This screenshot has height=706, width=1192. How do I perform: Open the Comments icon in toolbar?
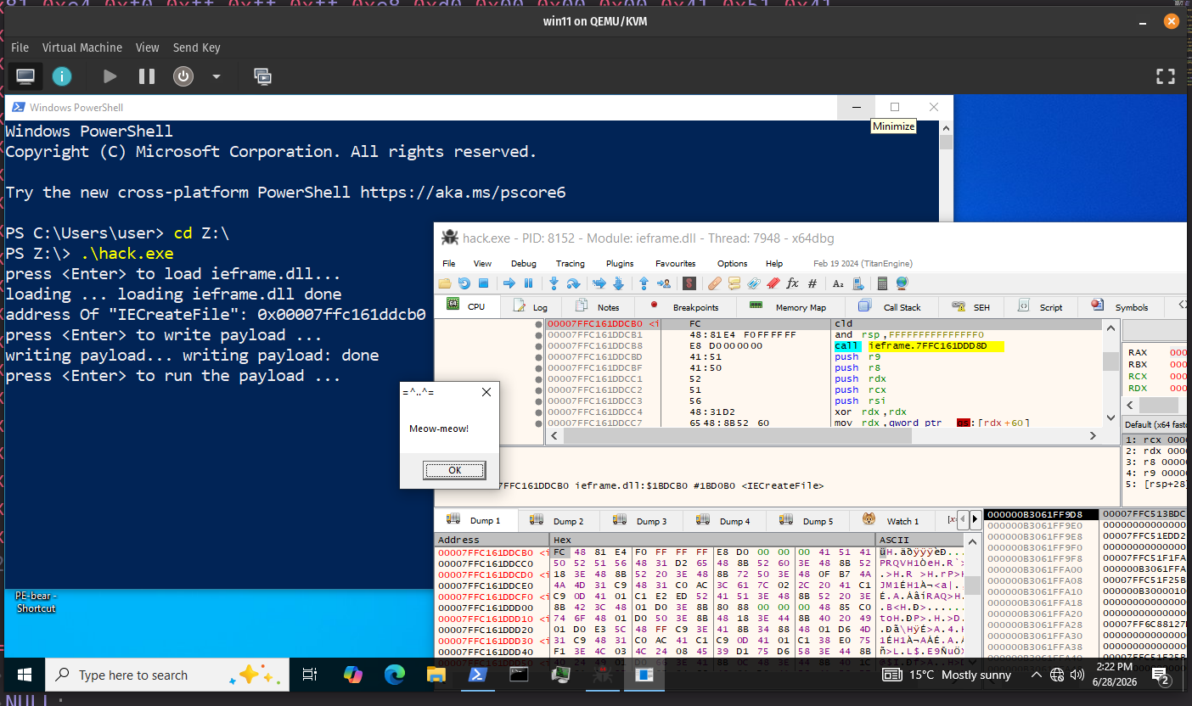click(734, 283)
